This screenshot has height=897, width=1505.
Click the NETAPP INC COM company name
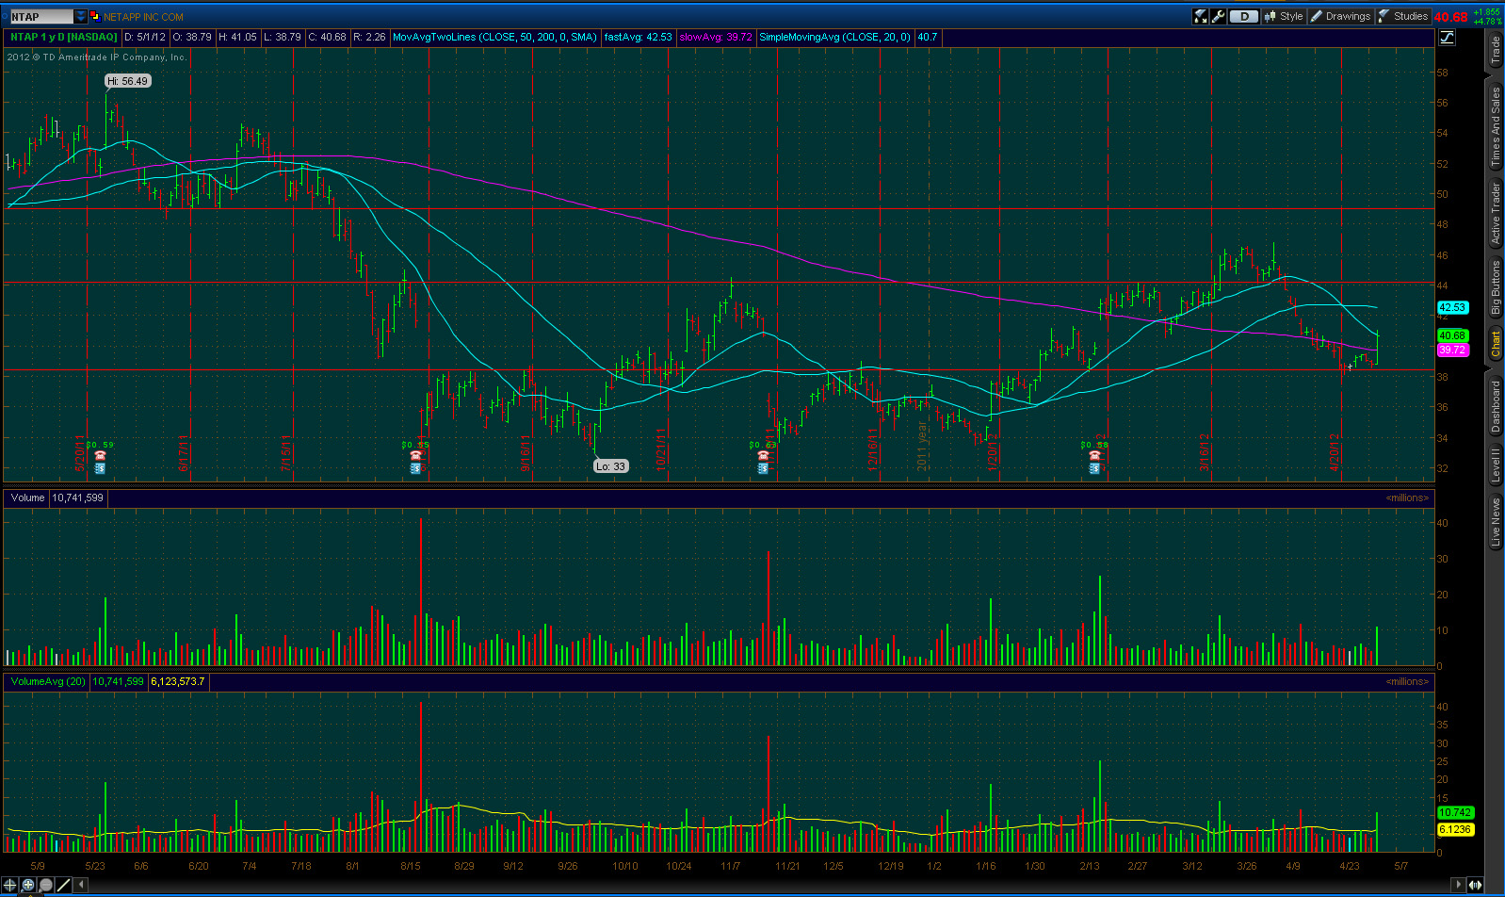[x=144, y=17]
